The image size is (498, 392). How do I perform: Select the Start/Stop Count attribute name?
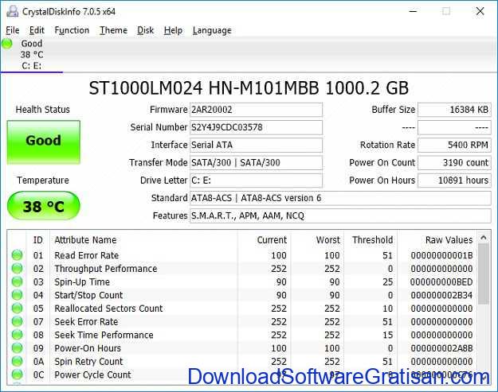pos(88,295)
